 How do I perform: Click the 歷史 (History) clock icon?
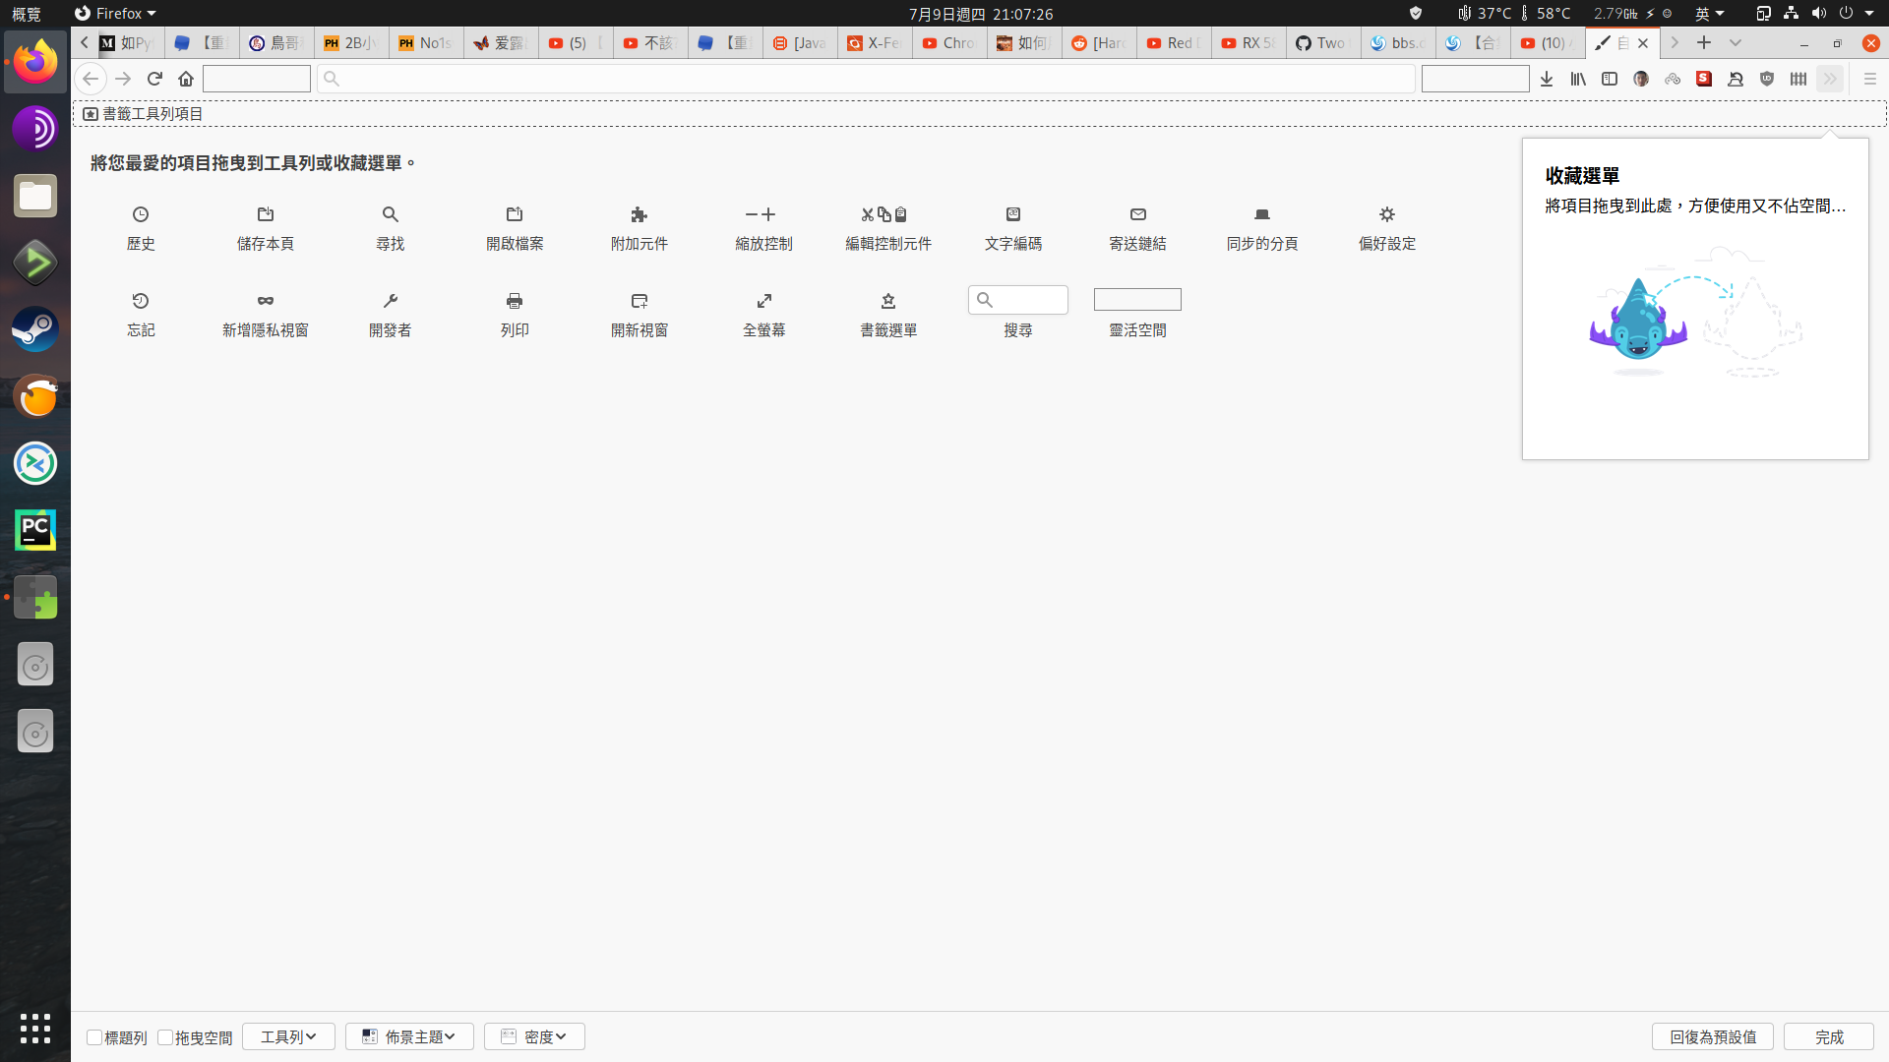[x=141, y=214]
